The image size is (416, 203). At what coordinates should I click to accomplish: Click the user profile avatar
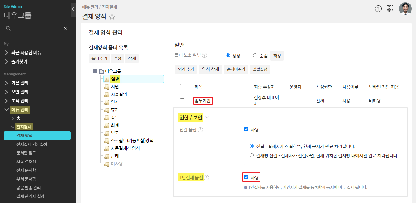tap(405, 9)
